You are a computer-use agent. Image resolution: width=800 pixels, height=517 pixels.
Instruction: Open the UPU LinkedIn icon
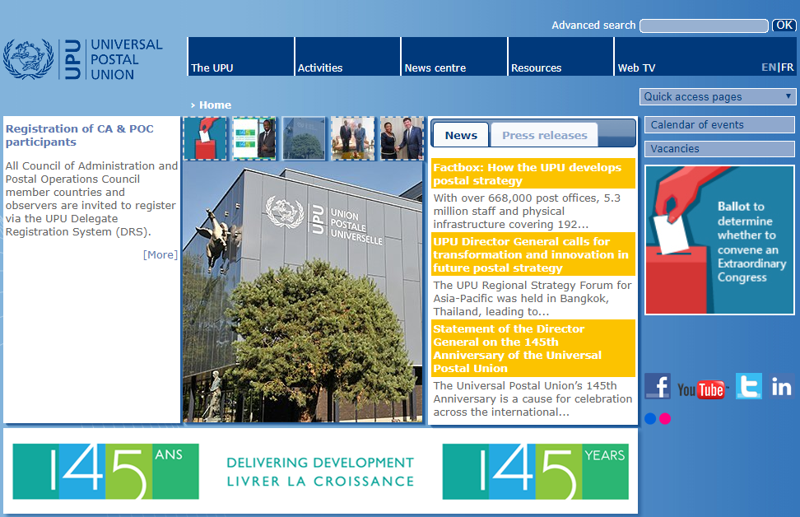point(781,386)
